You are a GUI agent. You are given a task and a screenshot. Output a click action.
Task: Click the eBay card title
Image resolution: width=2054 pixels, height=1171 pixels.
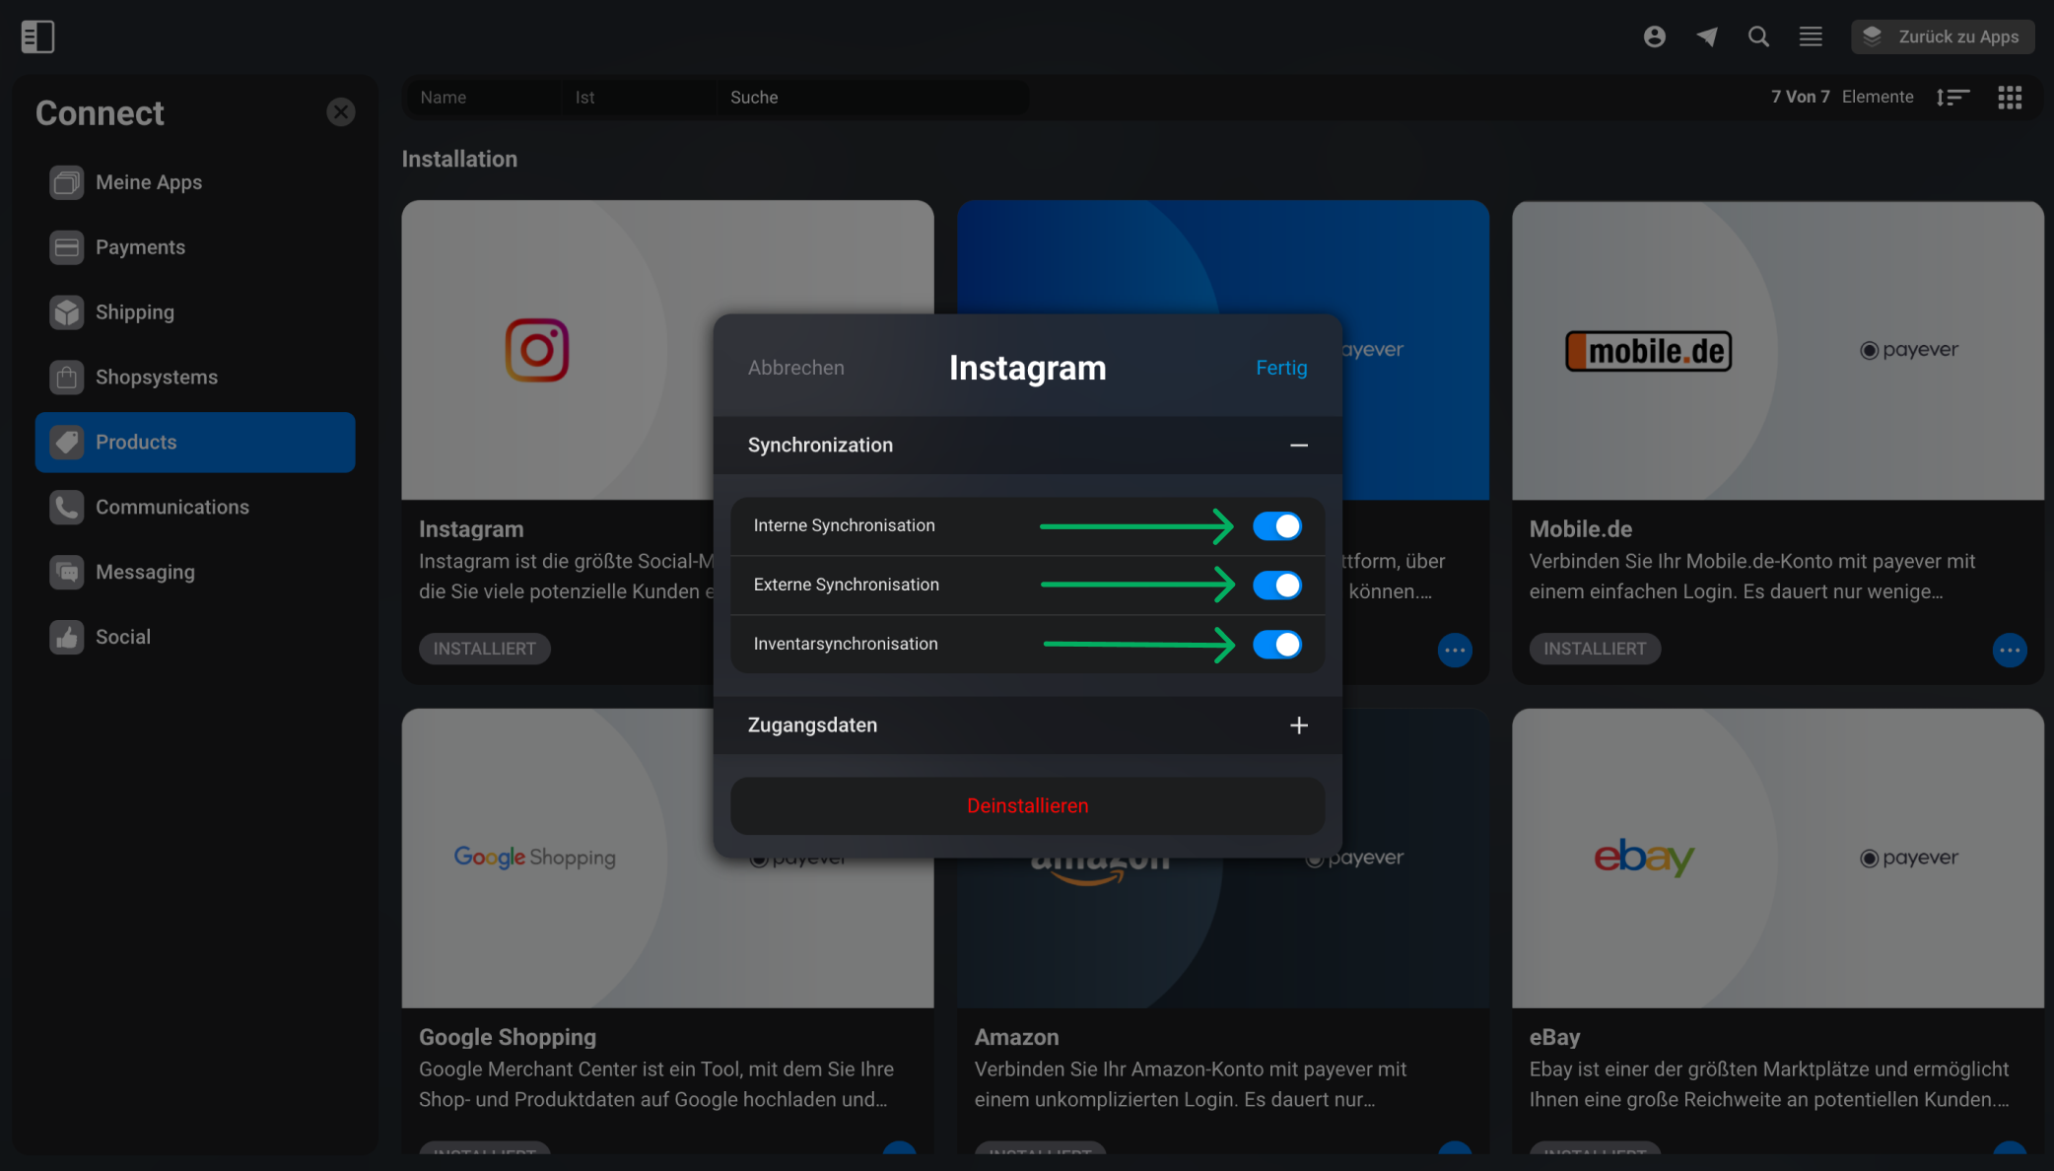(x=1554, y=1038)
